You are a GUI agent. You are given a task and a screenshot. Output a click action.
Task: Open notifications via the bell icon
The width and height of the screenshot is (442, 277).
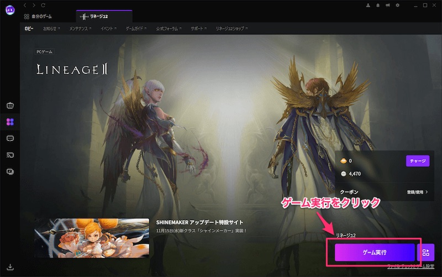click(x=378, y=5)
